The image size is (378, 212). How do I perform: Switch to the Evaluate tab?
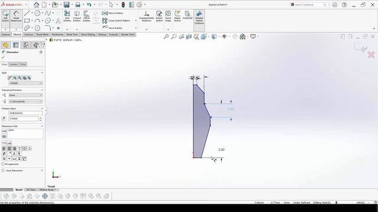pyautogui.click(x=113, y=35)
